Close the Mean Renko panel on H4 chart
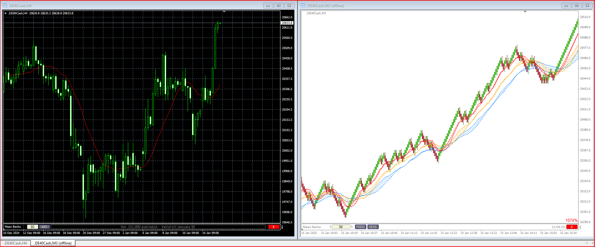This screenshot has height=247, width=595. pos(274,227)
